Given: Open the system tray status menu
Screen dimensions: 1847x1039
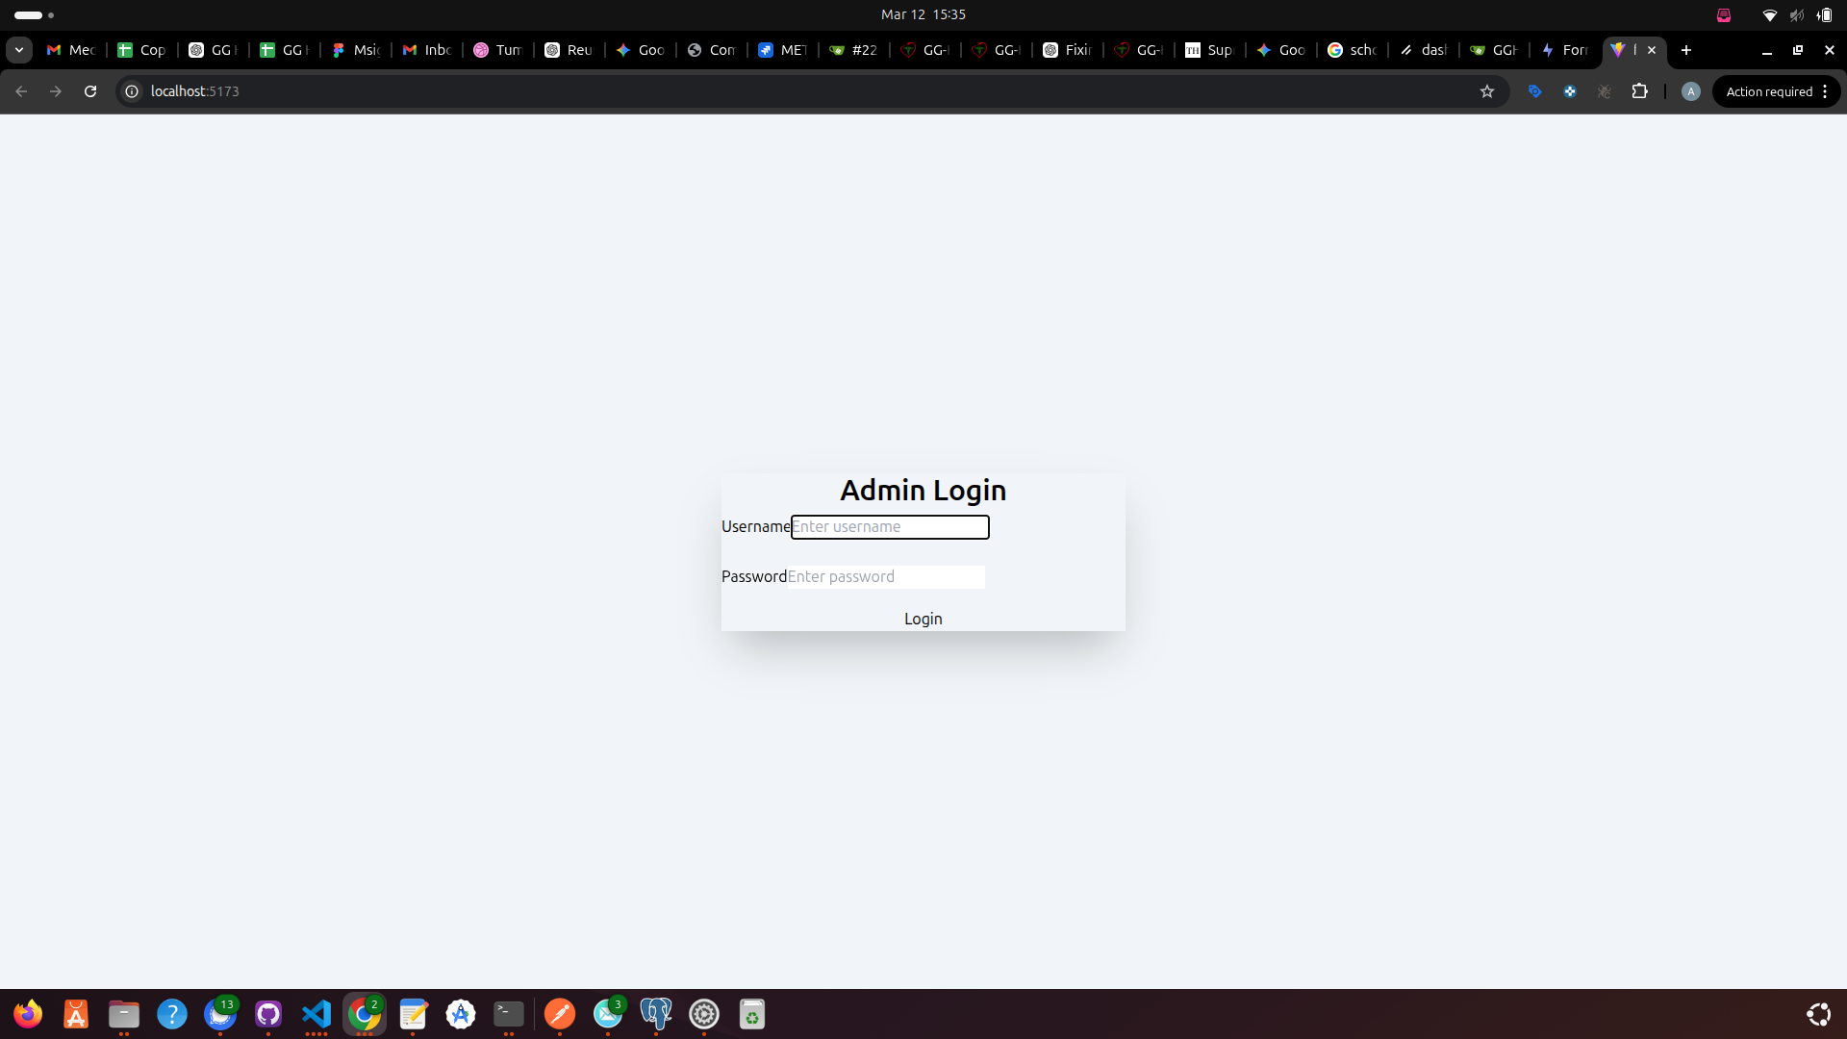Looking at the screenshot, I should tap(1795, 14).
